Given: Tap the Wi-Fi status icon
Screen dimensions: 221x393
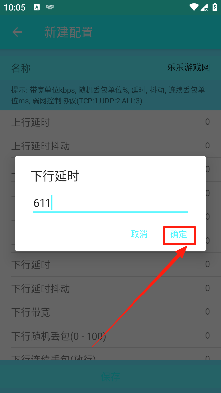Looking at the screenshot, I should [193, 7].
